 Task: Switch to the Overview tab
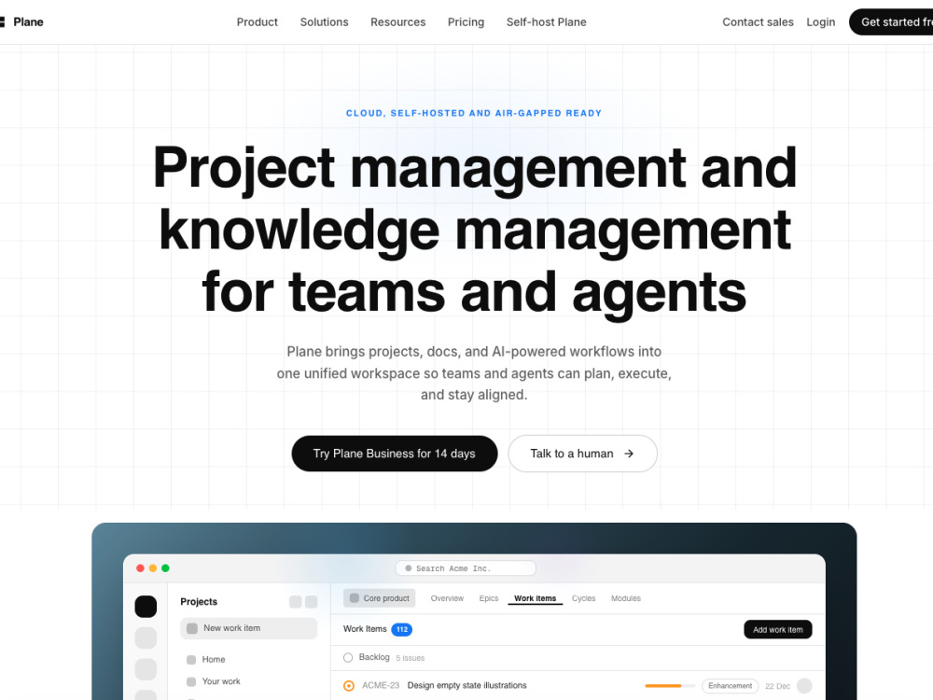coord(447,598)
